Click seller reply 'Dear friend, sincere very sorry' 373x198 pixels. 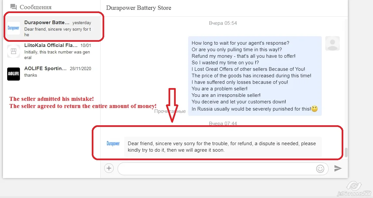click(223, 147)
